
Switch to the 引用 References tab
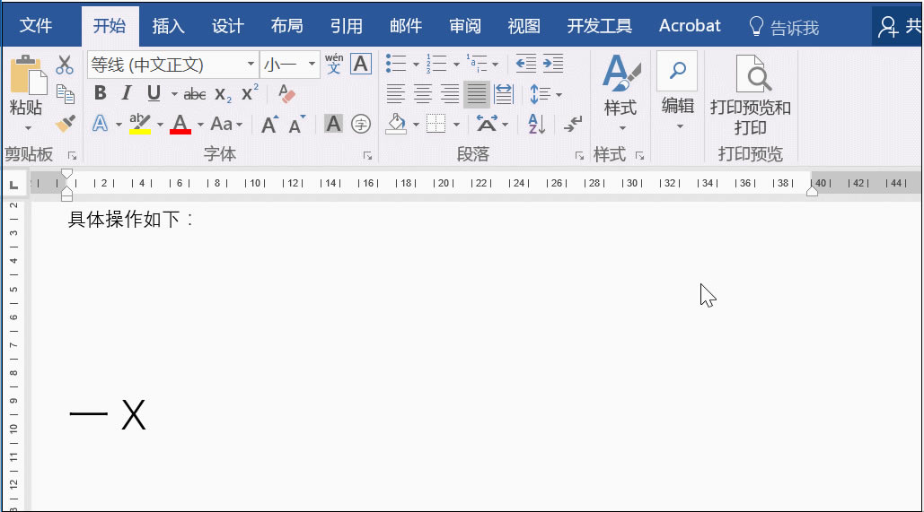pos(347,26)
